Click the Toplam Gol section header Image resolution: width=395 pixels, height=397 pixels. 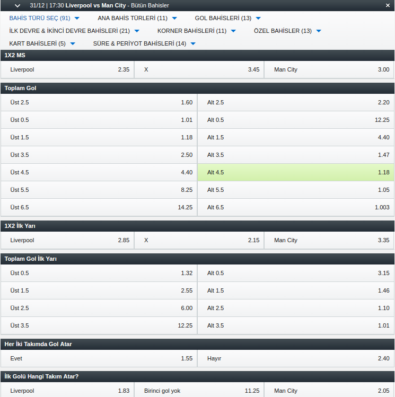197,88
